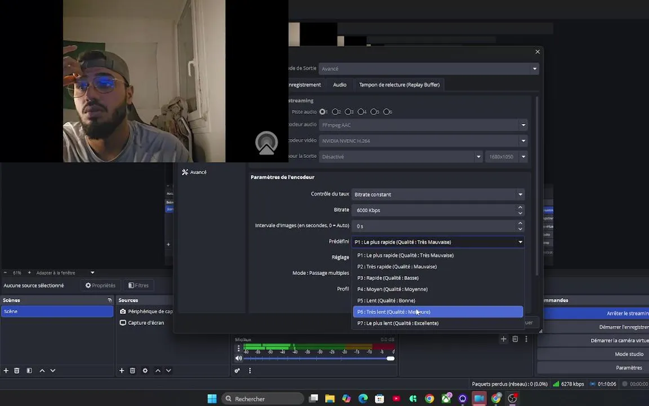Image resolution: width=649 pixels, height=406 pixels.
Task: Move source down with arrow icon
Action: (168, 371)
